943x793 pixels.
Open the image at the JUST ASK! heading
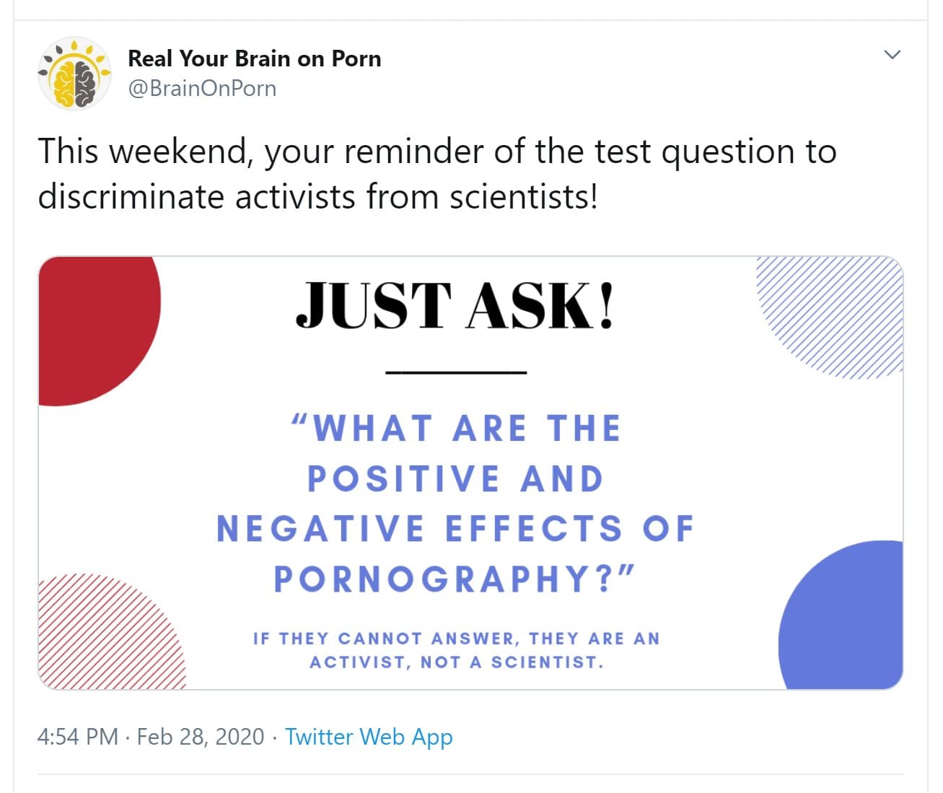[455, 306]
